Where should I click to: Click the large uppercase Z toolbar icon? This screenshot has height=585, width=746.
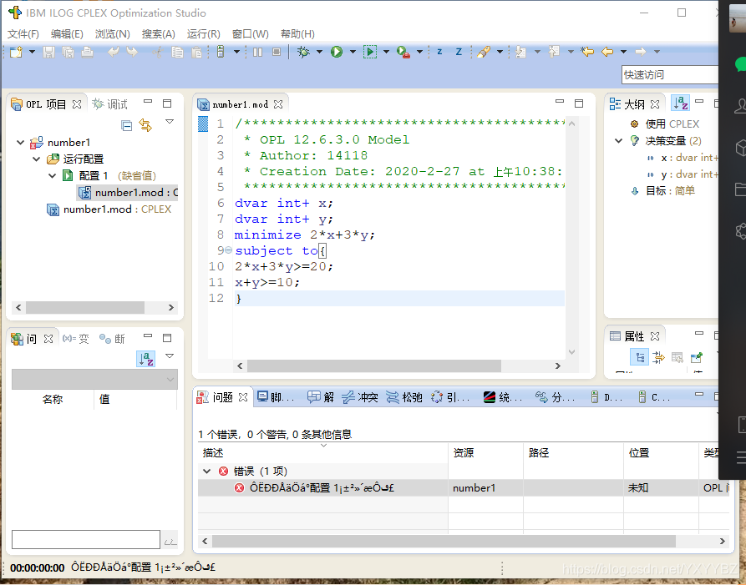click(459, 52)
